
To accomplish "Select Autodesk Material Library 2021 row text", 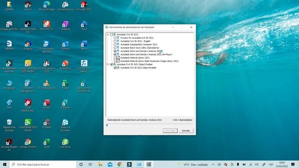I will tap(135, 58).
